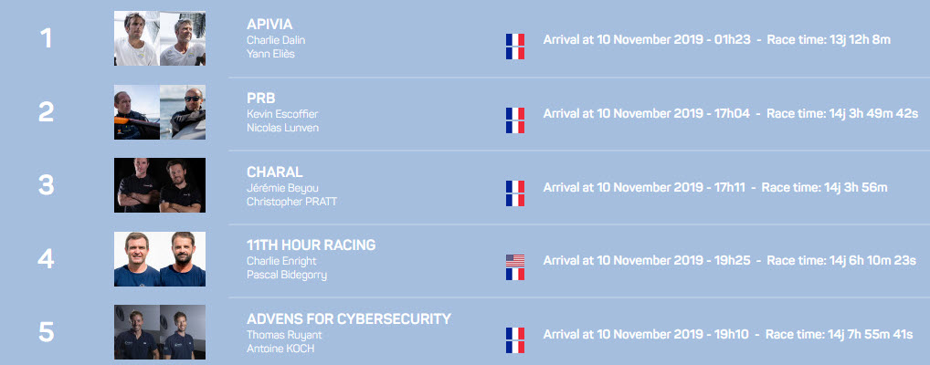The width and height of the screenshot is (930, 365).
Task: Click APIVIA arrival and race time text
Action: (x=716, y=40)
